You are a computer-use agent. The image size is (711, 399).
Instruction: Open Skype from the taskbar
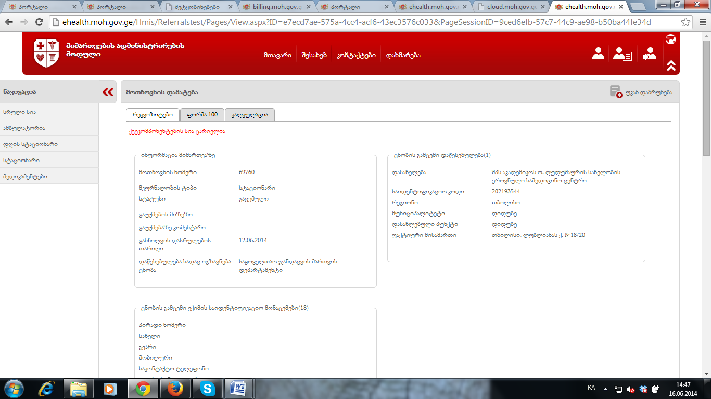coord(208,388)
